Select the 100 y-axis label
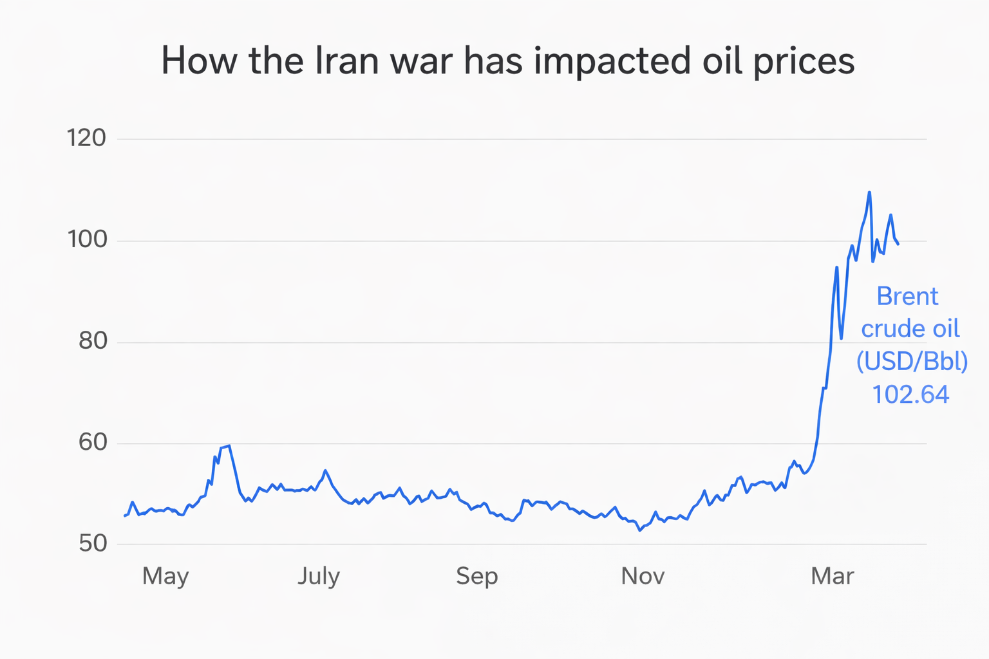Viewport: 989px width, 659px height. point(86,239)
